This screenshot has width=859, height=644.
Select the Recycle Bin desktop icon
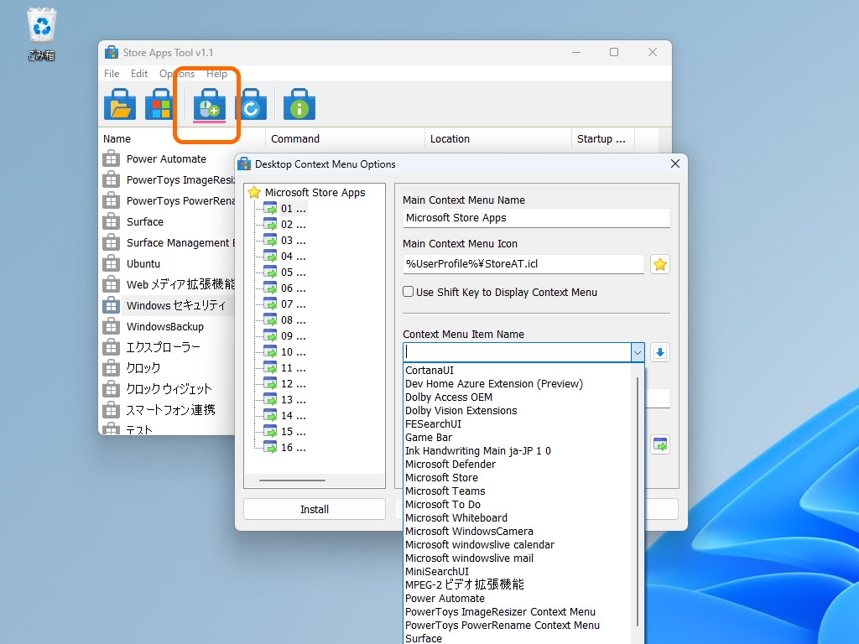(x=42, y=34)
